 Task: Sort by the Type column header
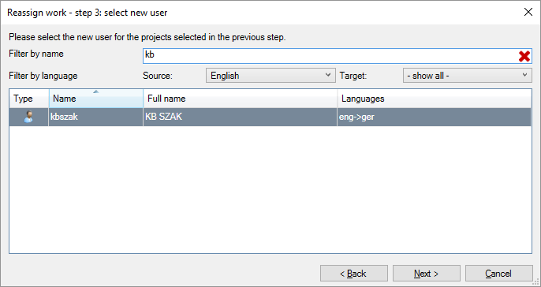(29, 99)
